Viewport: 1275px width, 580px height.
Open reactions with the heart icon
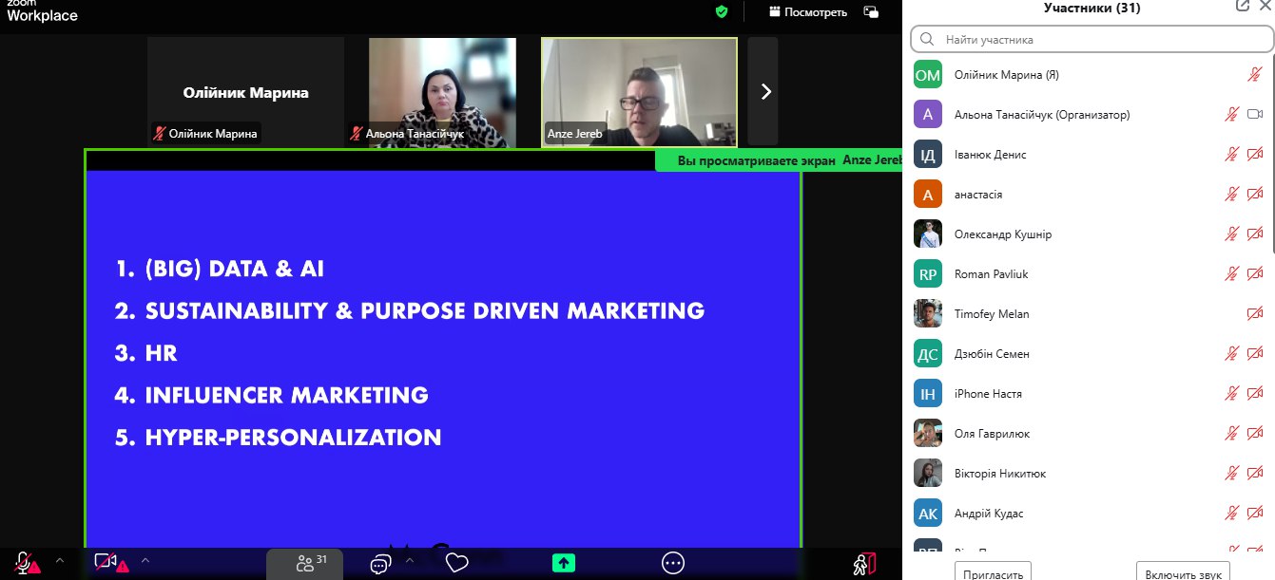(x=457, y=563)
